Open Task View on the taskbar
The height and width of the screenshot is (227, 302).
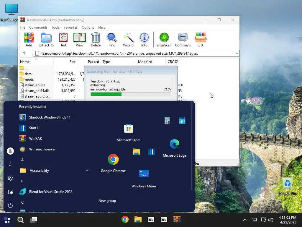34,220
